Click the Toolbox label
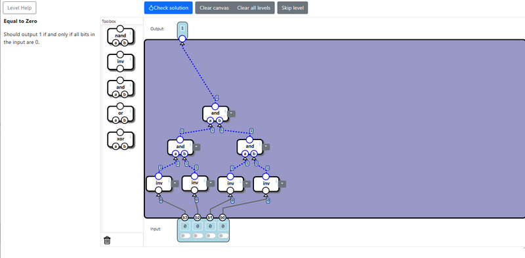The height and width of the screenshot is (258, 525). [108, 22]
